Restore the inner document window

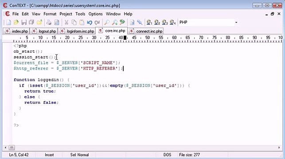[272, 14]
